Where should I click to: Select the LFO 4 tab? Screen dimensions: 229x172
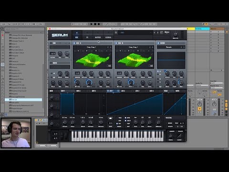point(152,91)
